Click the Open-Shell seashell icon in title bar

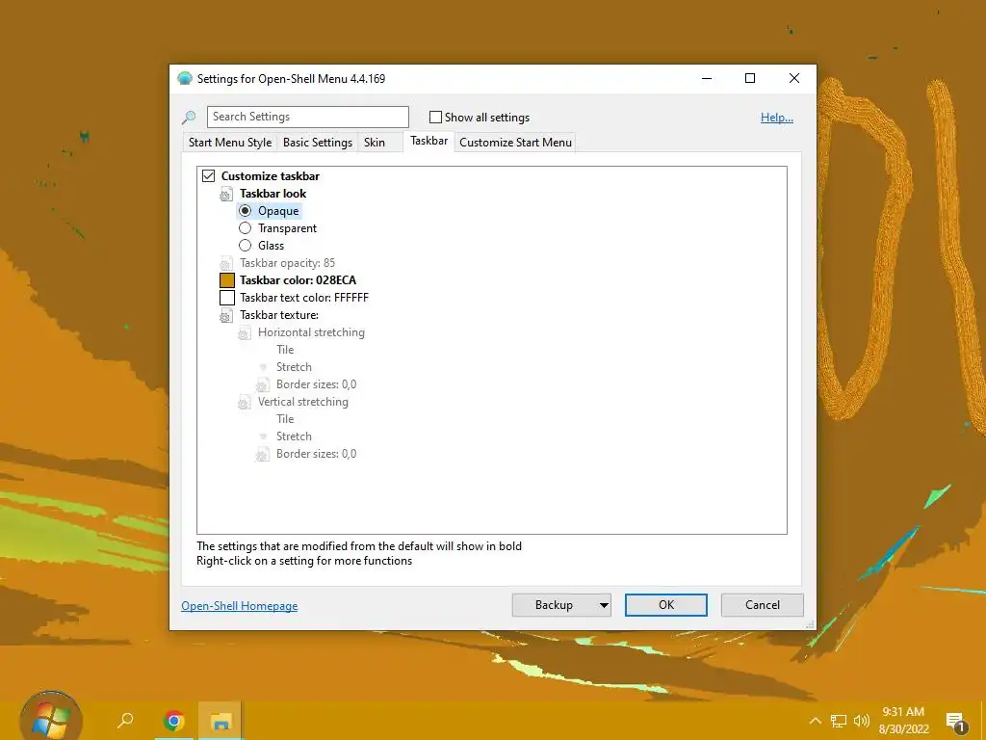[x=185, y=79]
